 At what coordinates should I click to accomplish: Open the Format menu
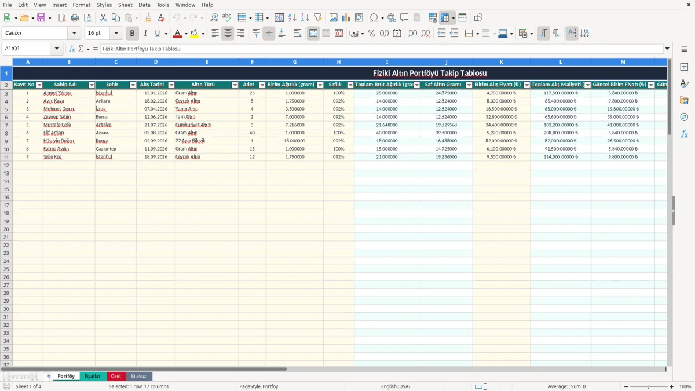[x=81, y=5]
